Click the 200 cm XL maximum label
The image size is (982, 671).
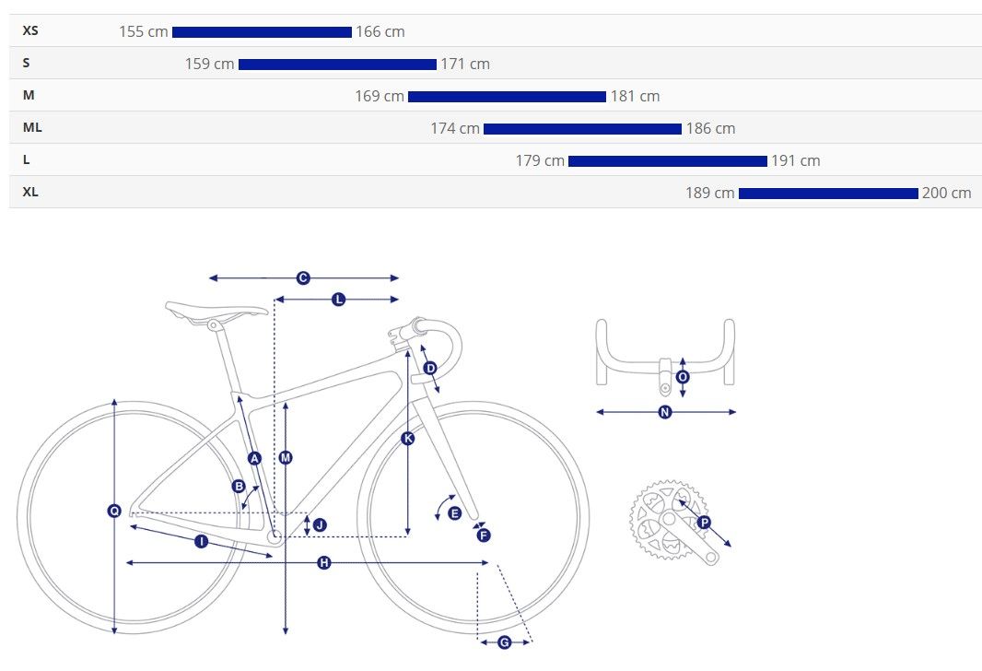(946, 193)
